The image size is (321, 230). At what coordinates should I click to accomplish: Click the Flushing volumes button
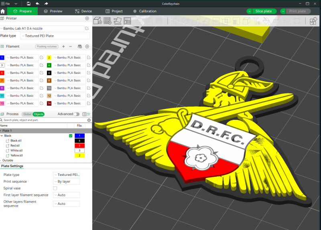(x=47, y=46)
